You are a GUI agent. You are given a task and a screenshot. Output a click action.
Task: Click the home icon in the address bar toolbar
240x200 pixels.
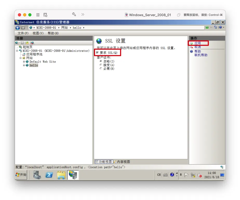pyautogui.click(x=215, y=27)
